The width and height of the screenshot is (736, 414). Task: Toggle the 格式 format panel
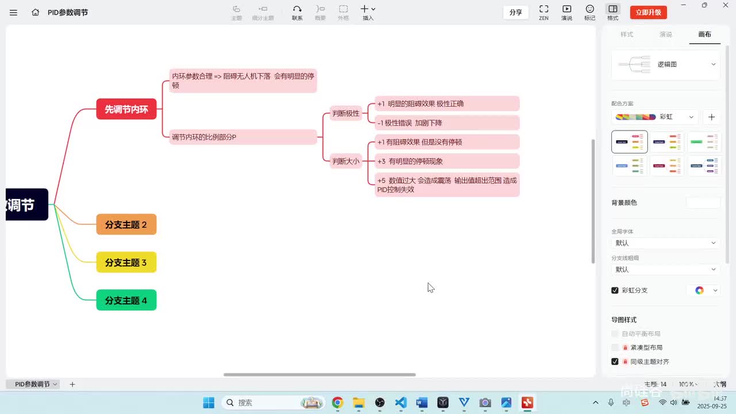point(613,12)
